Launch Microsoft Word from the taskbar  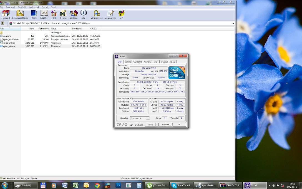point(65,186)
